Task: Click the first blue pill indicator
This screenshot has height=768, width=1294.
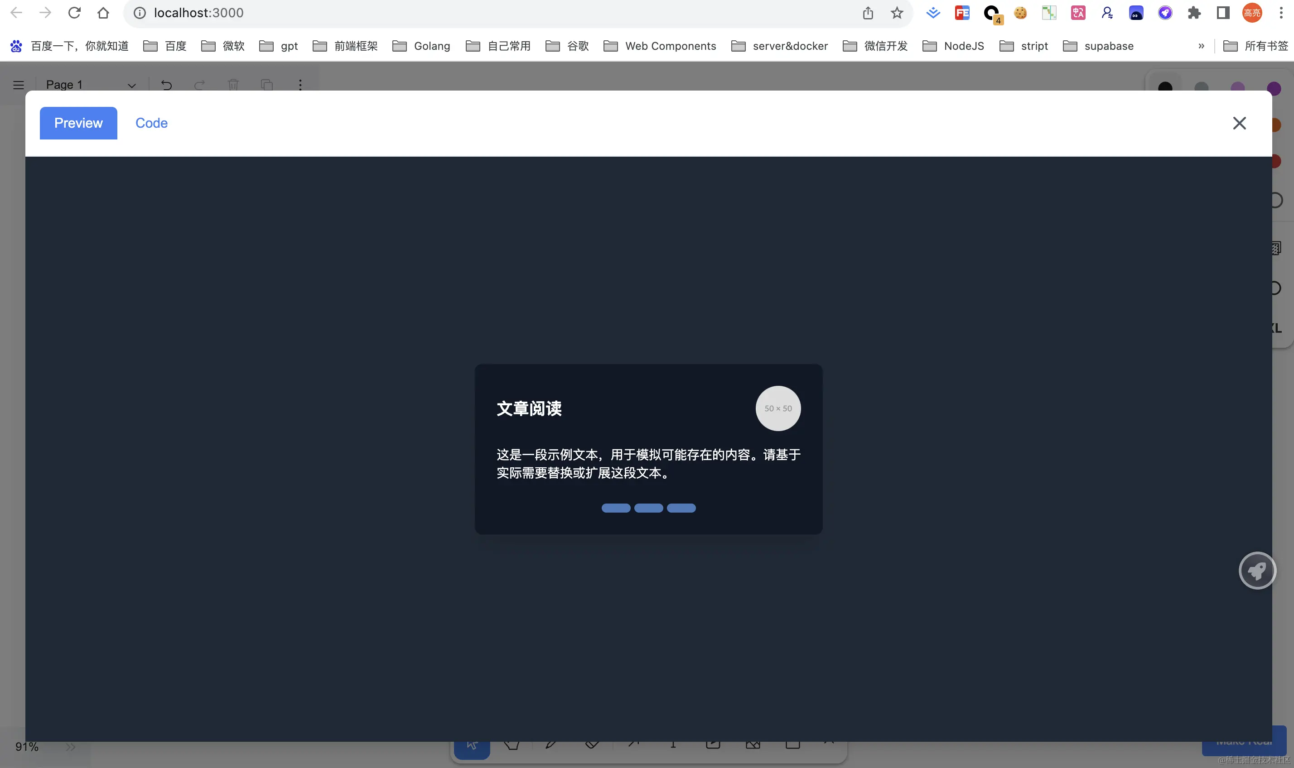Action: click(616, 508)
